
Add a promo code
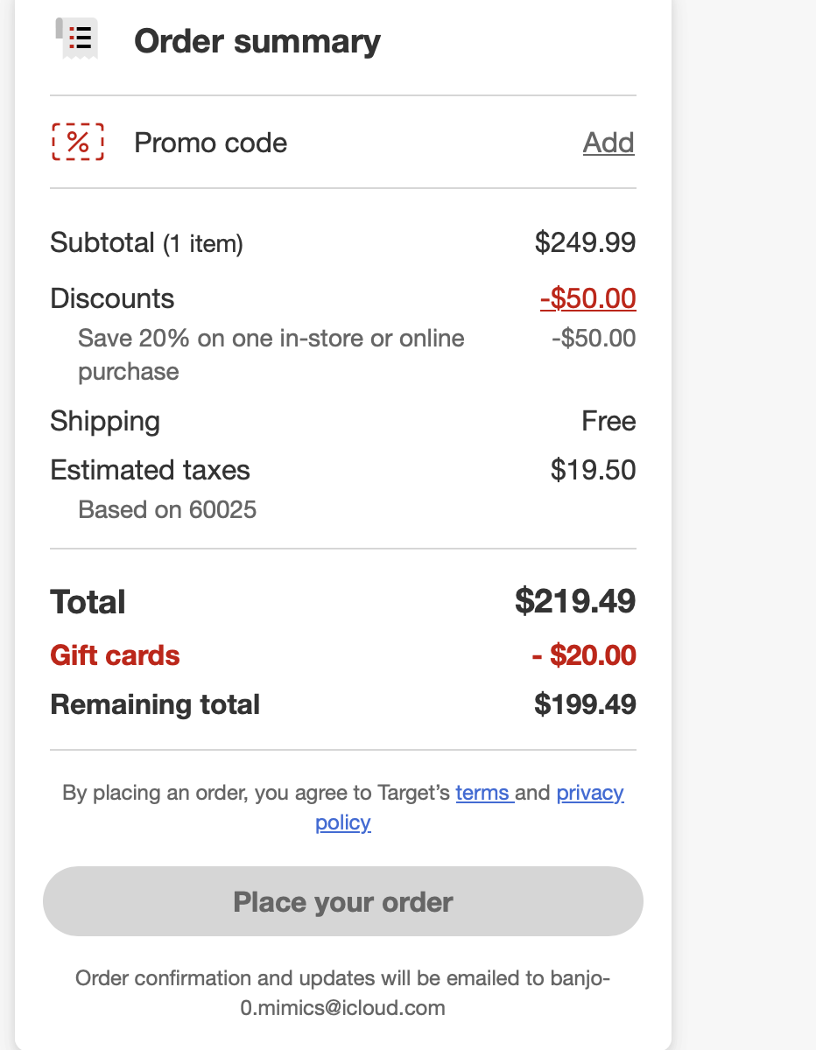click(608, 143)
